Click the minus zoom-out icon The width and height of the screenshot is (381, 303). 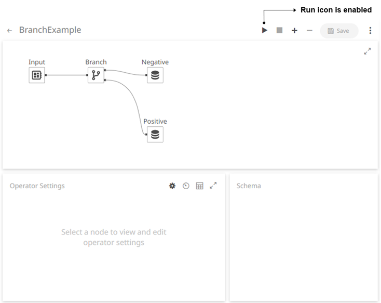point(309,31)
